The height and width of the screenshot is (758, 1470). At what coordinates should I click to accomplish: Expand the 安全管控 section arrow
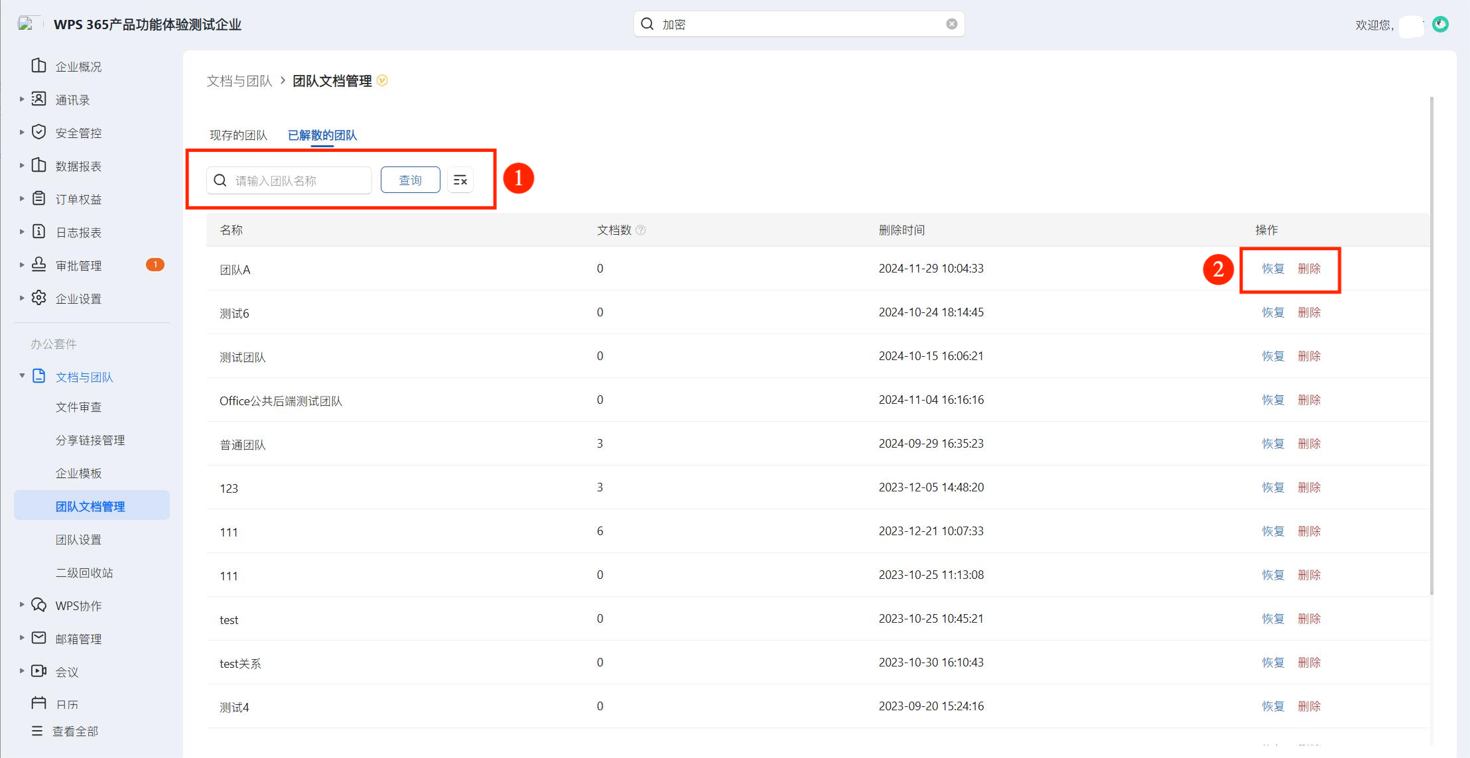22,132
